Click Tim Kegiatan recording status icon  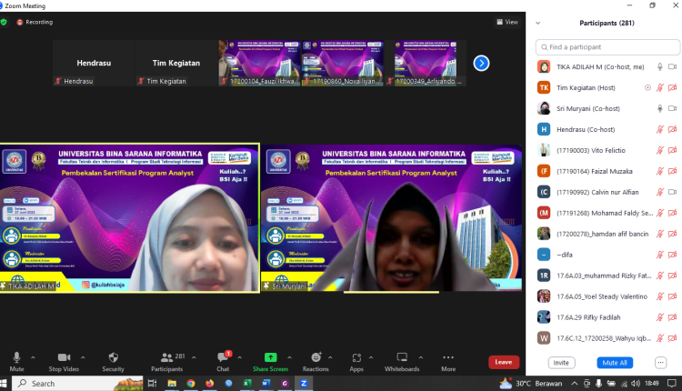[x=647, y=88]
